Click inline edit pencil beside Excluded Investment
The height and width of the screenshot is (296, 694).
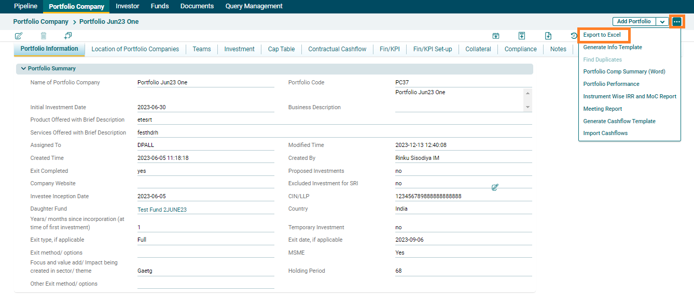495,187
